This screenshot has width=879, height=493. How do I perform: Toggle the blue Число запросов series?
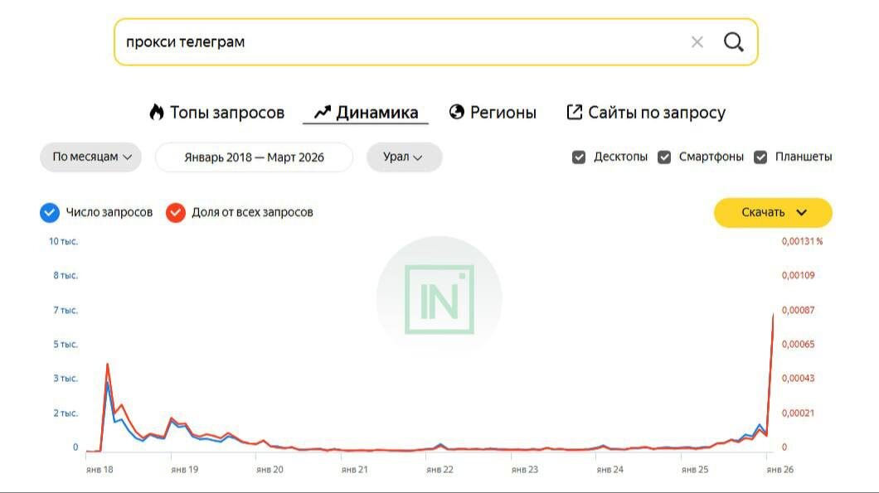coord(50,213)
